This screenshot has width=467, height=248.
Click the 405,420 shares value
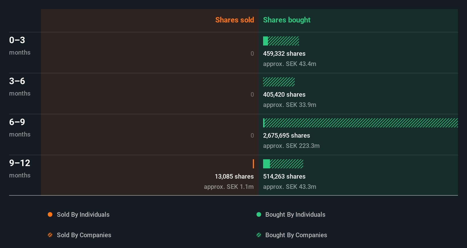pos(284,95)
